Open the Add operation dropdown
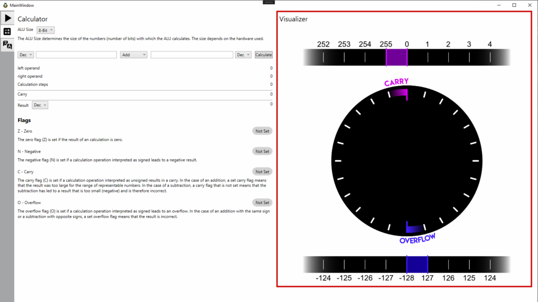The image size is (538, 302). tap(133, 55)
